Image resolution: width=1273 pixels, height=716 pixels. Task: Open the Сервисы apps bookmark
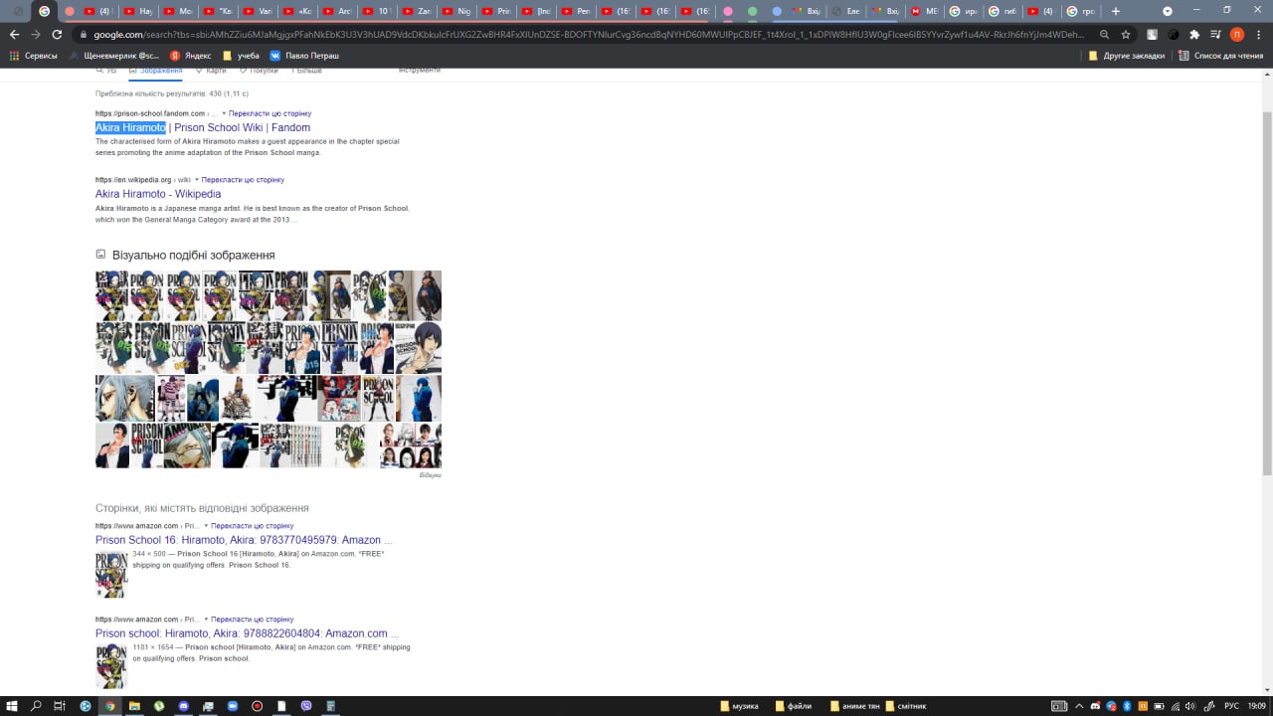click(x=34, y=56)
